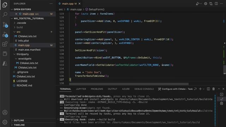The image size is (226, 127).
Task: Open the Search view in activity bar
Action: (x=5, y=14)
